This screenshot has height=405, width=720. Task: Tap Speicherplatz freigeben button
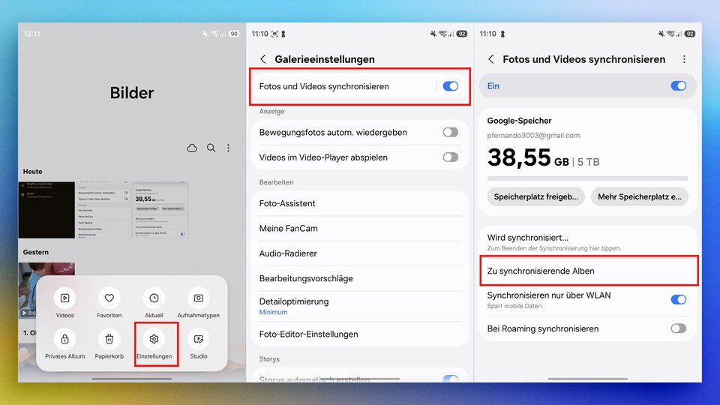coord(535,196)
